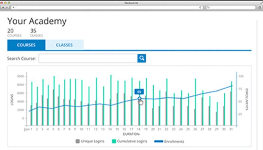Viewport: 263px width, 150px height.
Task: Switch to the Classes tab
Action: 64,45
